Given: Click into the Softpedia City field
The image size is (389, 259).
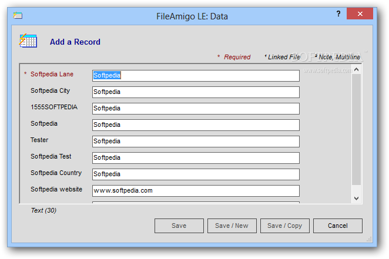Looking at the screenshot, I should tap(196, 92).
